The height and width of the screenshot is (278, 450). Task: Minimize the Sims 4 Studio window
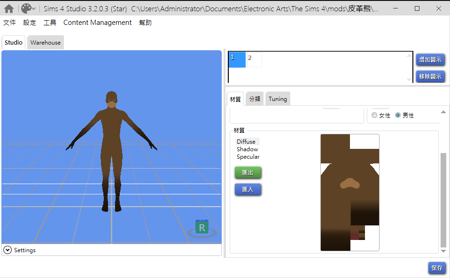(396, 8)
